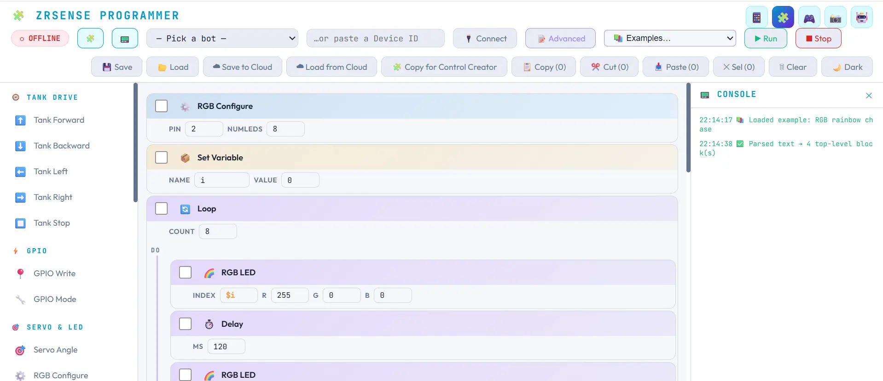Open the Pick a bot dropdown

222,39
